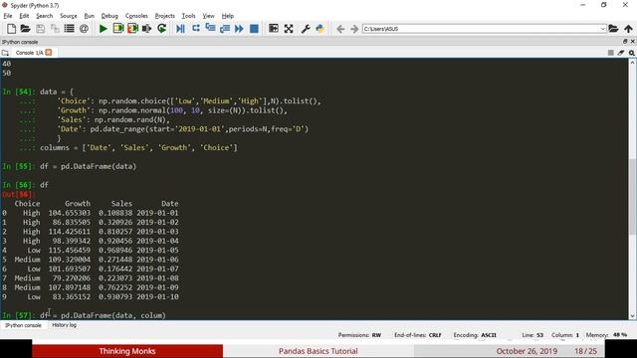Open the Edit menu
The height and width of the screenshot is (358, 637).
coord(24,16)
